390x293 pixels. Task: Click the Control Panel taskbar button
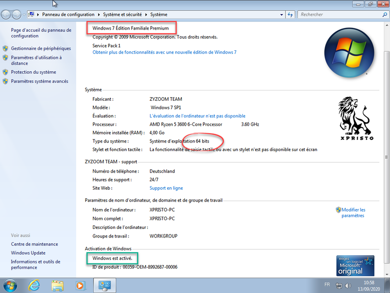[x=105, y=285]
